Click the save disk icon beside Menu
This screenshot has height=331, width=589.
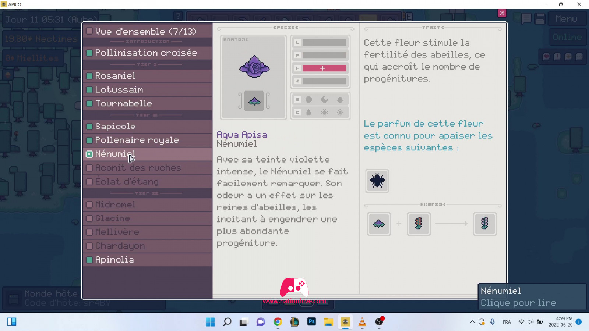coord(540,18)
